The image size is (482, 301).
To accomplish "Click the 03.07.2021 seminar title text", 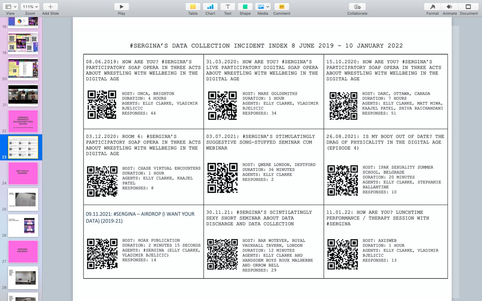I will (x=261, y=142).
